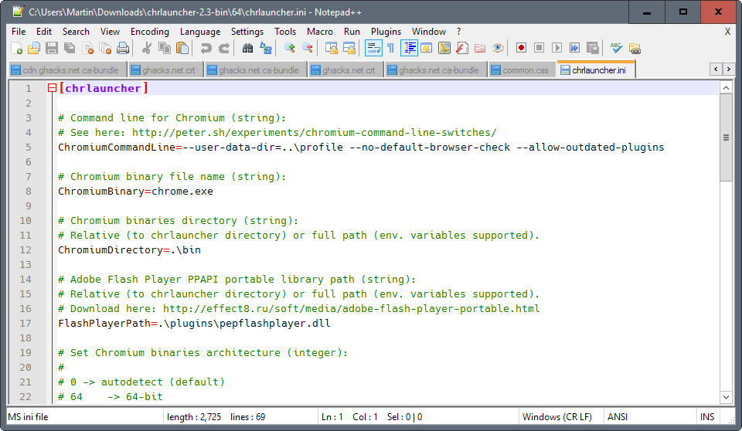Zoom in with magnifier plus icon
Screen dimensions: 742x431
(290, 48)
